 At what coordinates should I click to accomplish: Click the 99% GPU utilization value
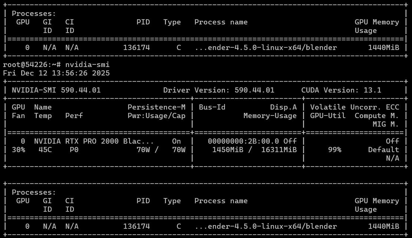click(x=334, y=150)
